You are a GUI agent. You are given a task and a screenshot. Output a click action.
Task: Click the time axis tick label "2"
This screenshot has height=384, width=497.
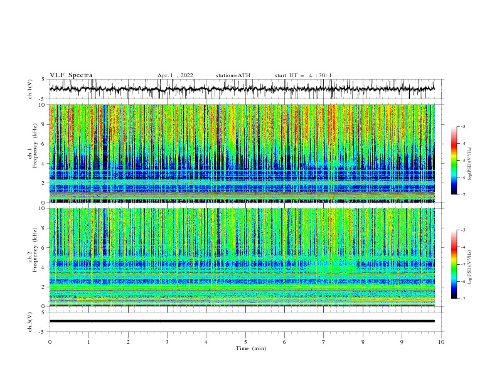tap(128, 342)
